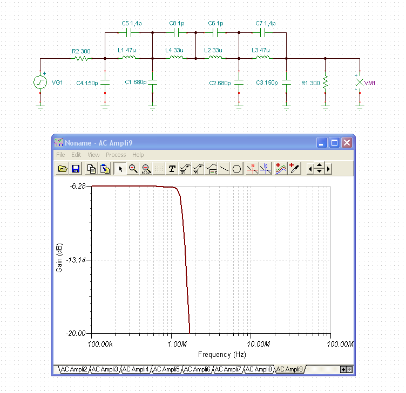The height and width of the screenshot is (393, 406).
Task: Switch to the AC Ampli5 tab
Action: tap(166, 369)
